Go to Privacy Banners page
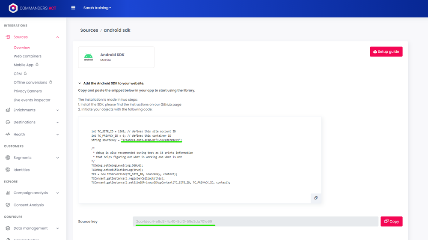 tap(28, 91)
